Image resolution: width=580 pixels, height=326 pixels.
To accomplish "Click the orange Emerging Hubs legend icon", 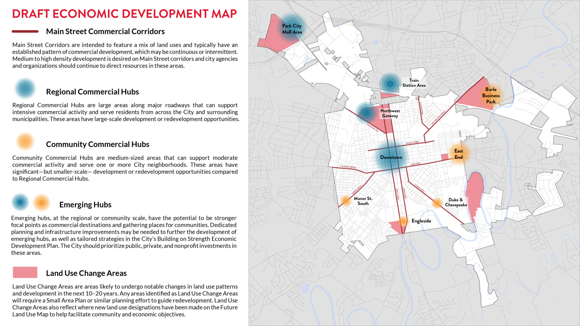I will (x=41, y=203).
